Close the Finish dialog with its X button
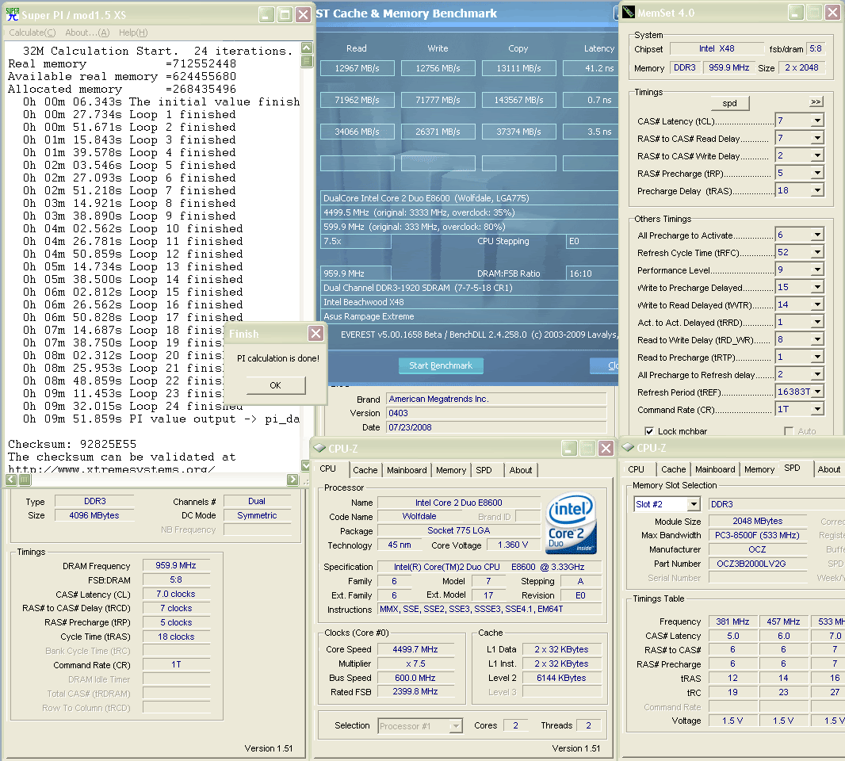The width and height of the screenshot is (845, 761). [315, 334]
